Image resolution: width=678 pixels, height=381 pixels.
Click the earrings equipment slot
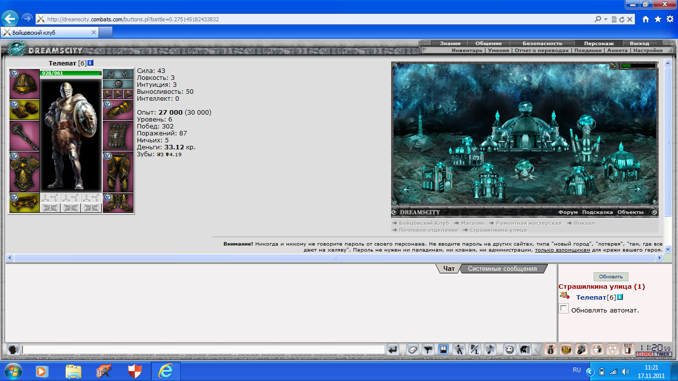118,73
